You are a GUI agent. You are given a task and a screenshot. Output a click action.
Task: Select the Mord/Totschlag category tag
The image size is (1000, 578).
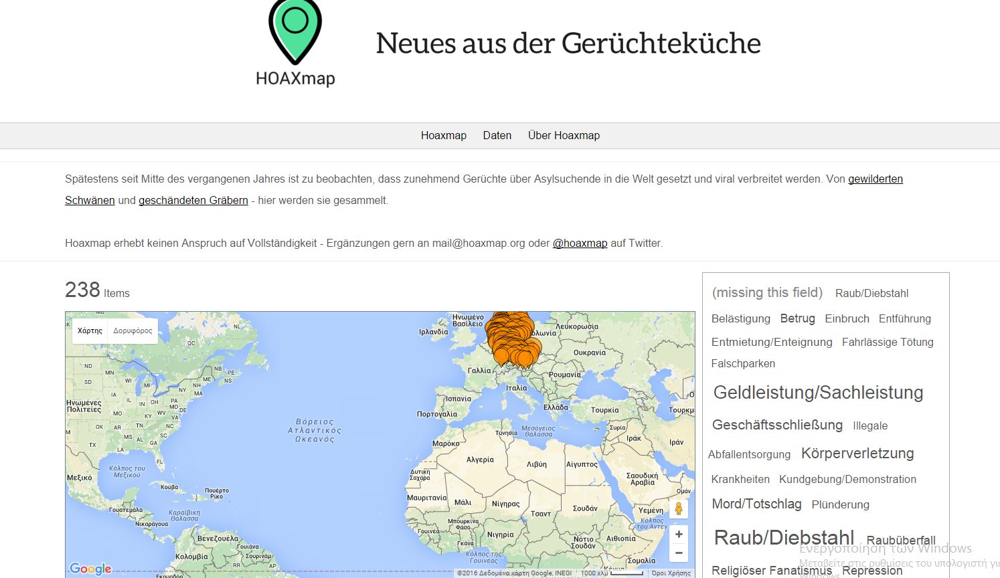tap(756, 504)
